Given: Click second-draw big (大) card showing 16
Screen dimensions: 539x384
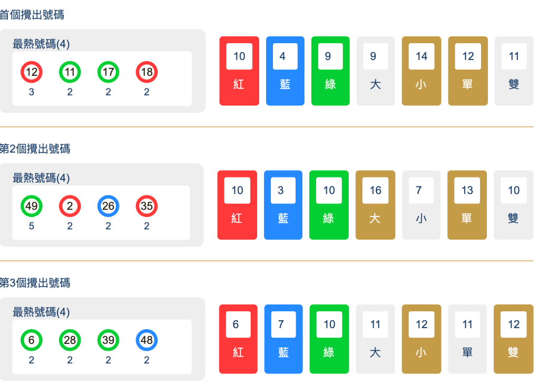Looking at the screenshot, I should [x=375, y=205].
